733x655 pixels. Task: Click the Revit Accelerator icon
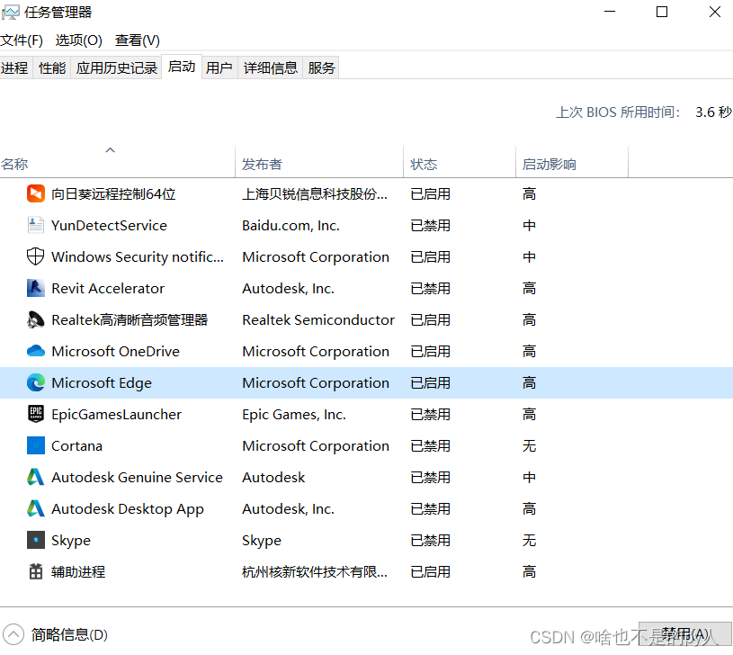[36, 288]
